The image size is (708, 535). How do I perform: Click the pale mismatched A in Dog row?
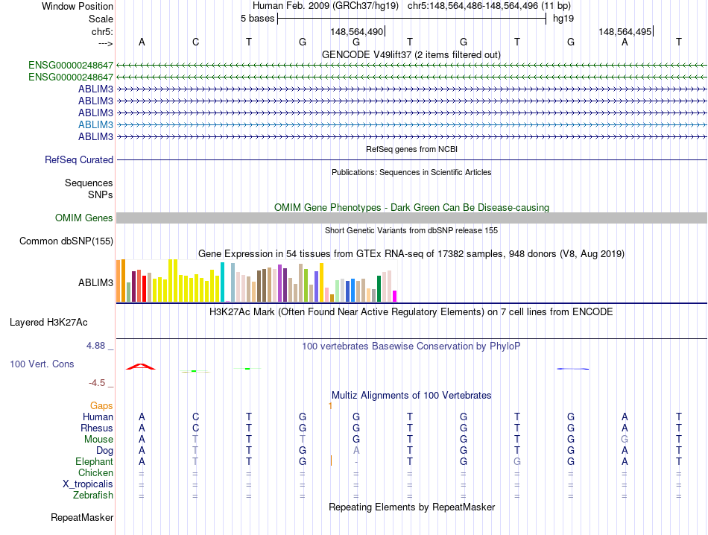[356, 450]
